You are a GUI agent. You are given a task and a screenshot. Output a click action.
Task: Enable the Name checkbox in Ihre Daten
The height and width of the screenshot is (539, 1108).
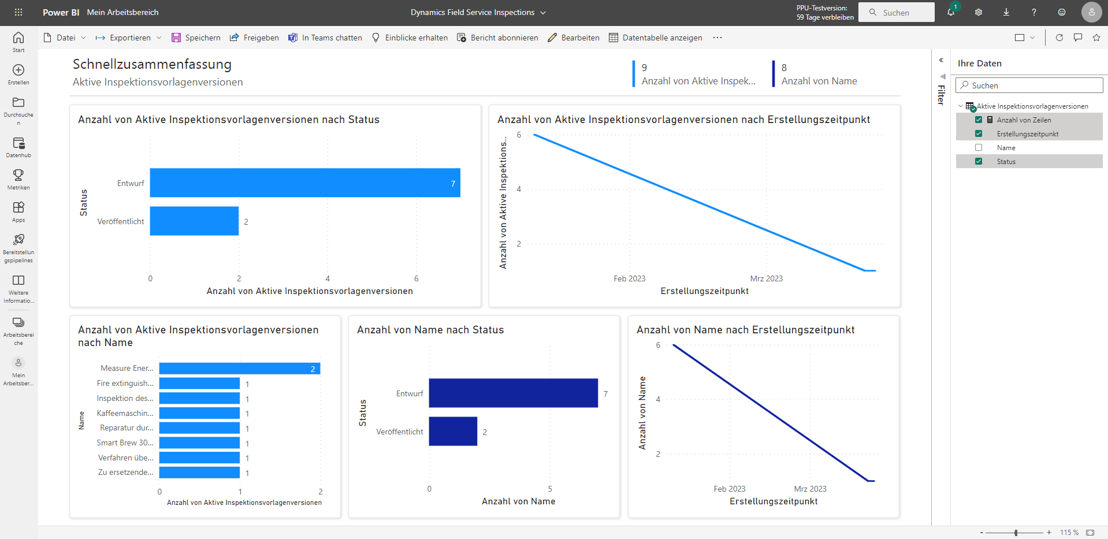pyautogui.click(x=978, y=147)
